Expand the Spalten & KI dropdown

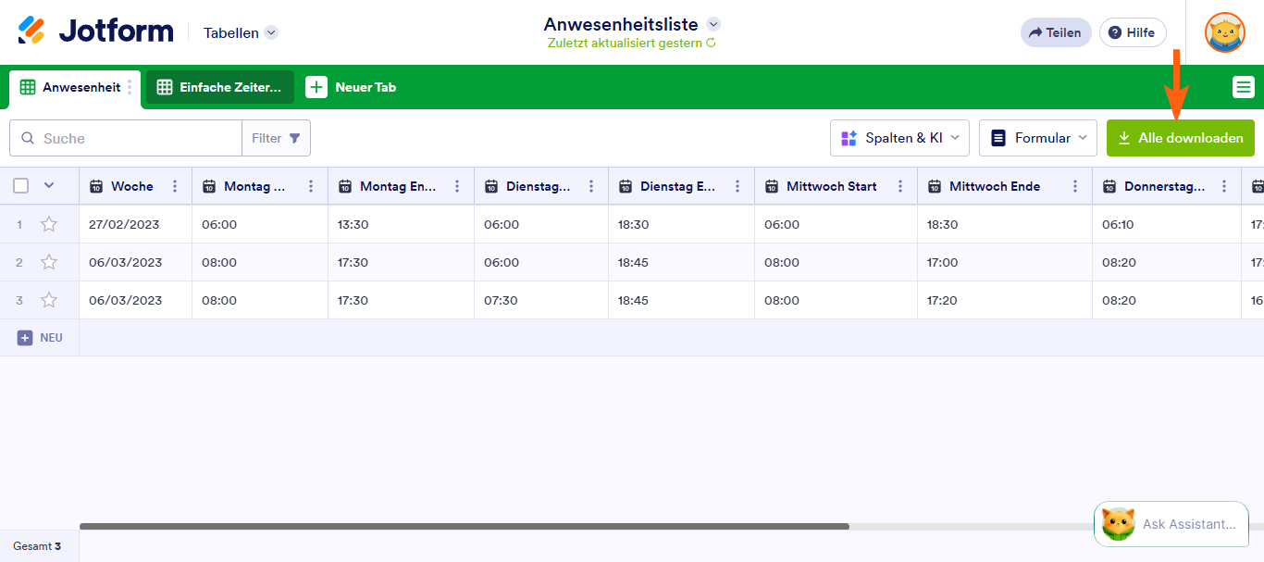[899, 138]
